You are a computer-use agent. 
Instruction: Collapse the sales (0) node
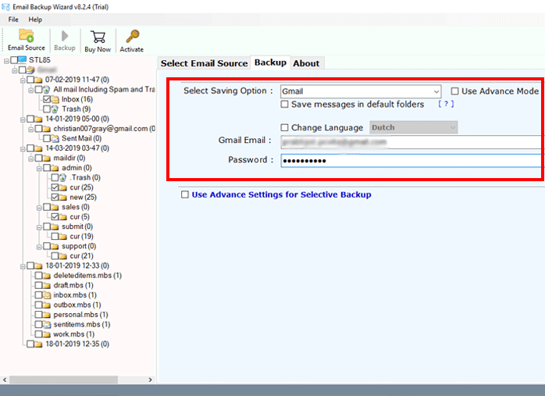(x=39, y=208)
